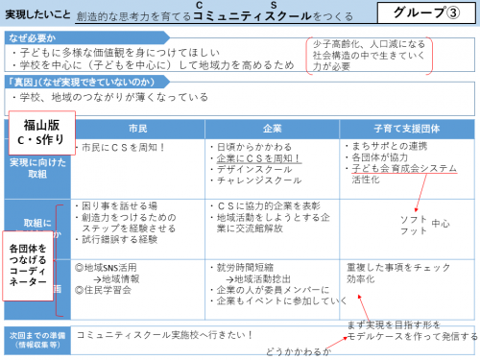Viewport: 480px width, 360px height.
Task: Click the 次回までの準備 row header
Action: point(37,340)
